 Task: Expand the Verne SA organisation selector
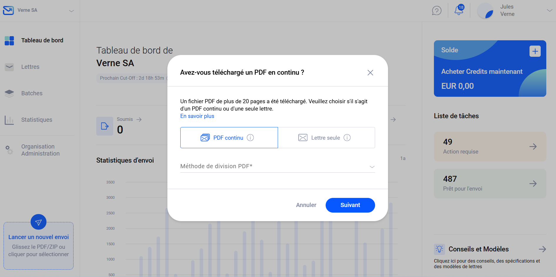tap(71, 11)
